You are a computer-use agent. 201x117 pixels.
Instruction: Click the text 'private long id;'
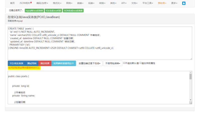[21, 86]
